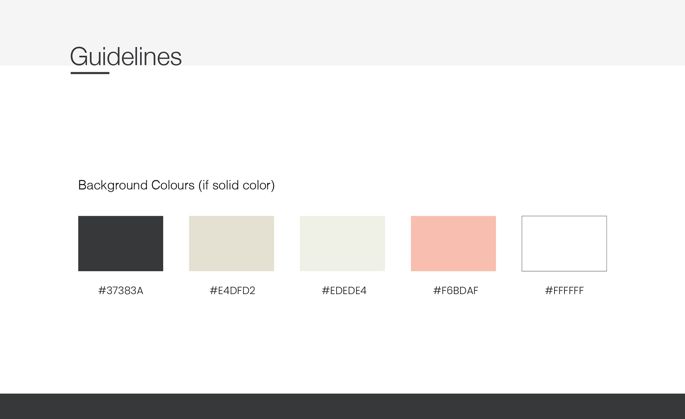Click the salmon pink #F6BDAF swatch
The width and height of the screenshot is (685, 419).
pyautogui.click(x=453, y=243)
